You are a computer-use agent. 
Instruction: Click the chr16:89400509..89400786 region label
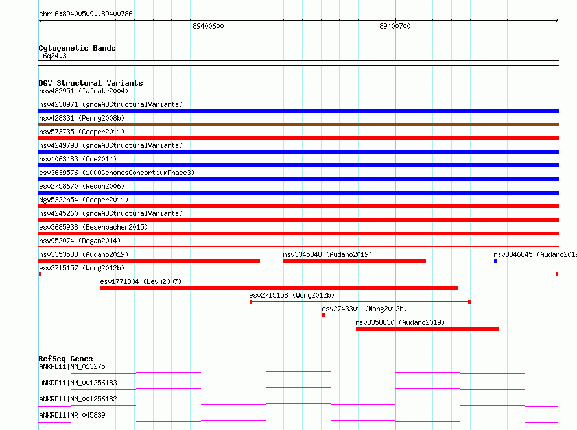coord(86,14)
